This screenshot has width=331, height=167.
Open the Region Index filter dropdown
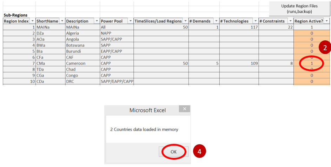33,21
